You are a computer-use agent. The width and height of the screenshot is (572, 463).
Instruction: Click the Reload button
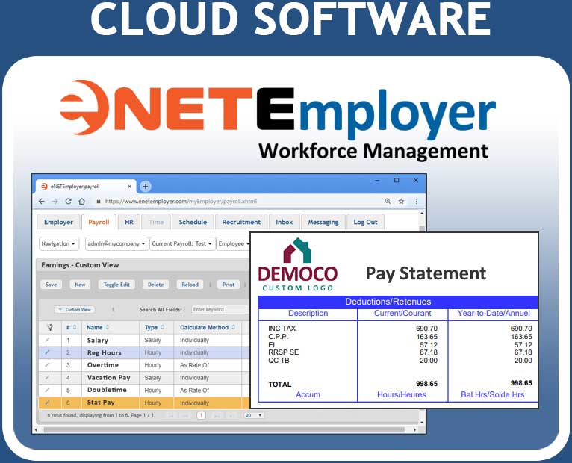pos(190,285)
